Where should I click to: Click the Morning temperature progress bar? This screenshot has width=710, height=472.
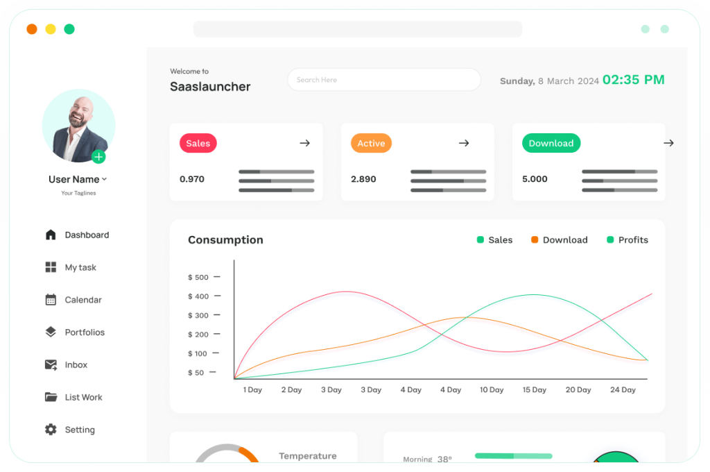pos(513,456)
